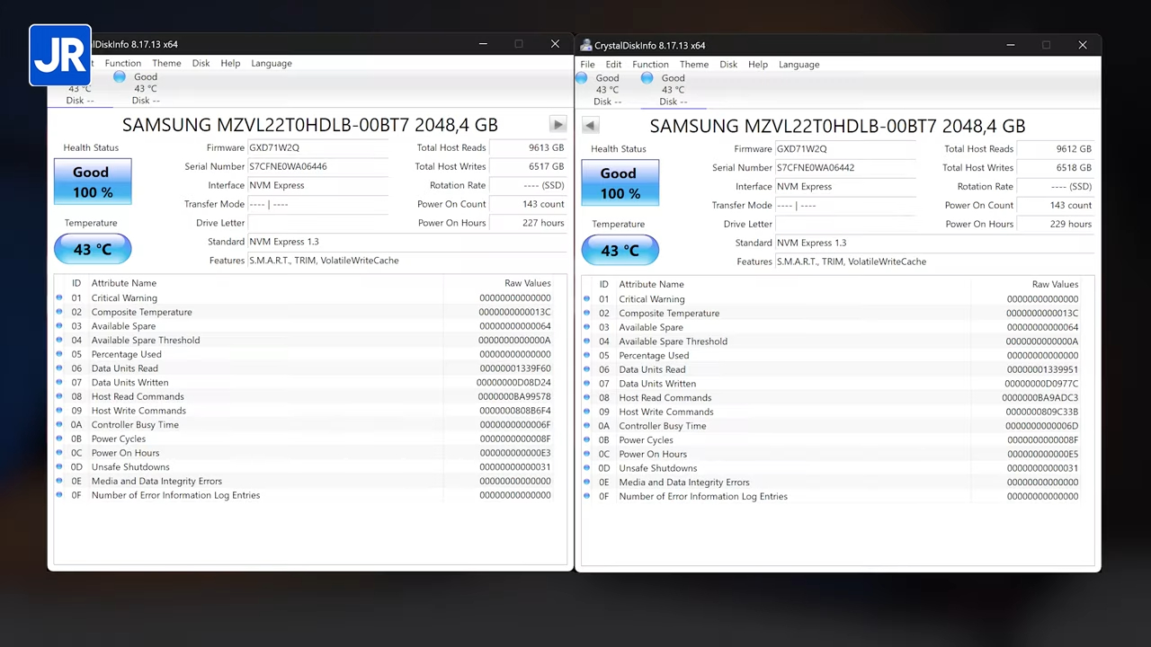Open the Help menu in left window
This screenshot has height=647, width=1151.
coord(230,64)
